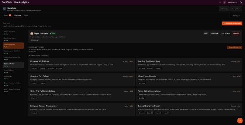This screenshot has height=125, width=245.
Task: Select the Sentiment scorer pipeline
Action: click(13, 39)
